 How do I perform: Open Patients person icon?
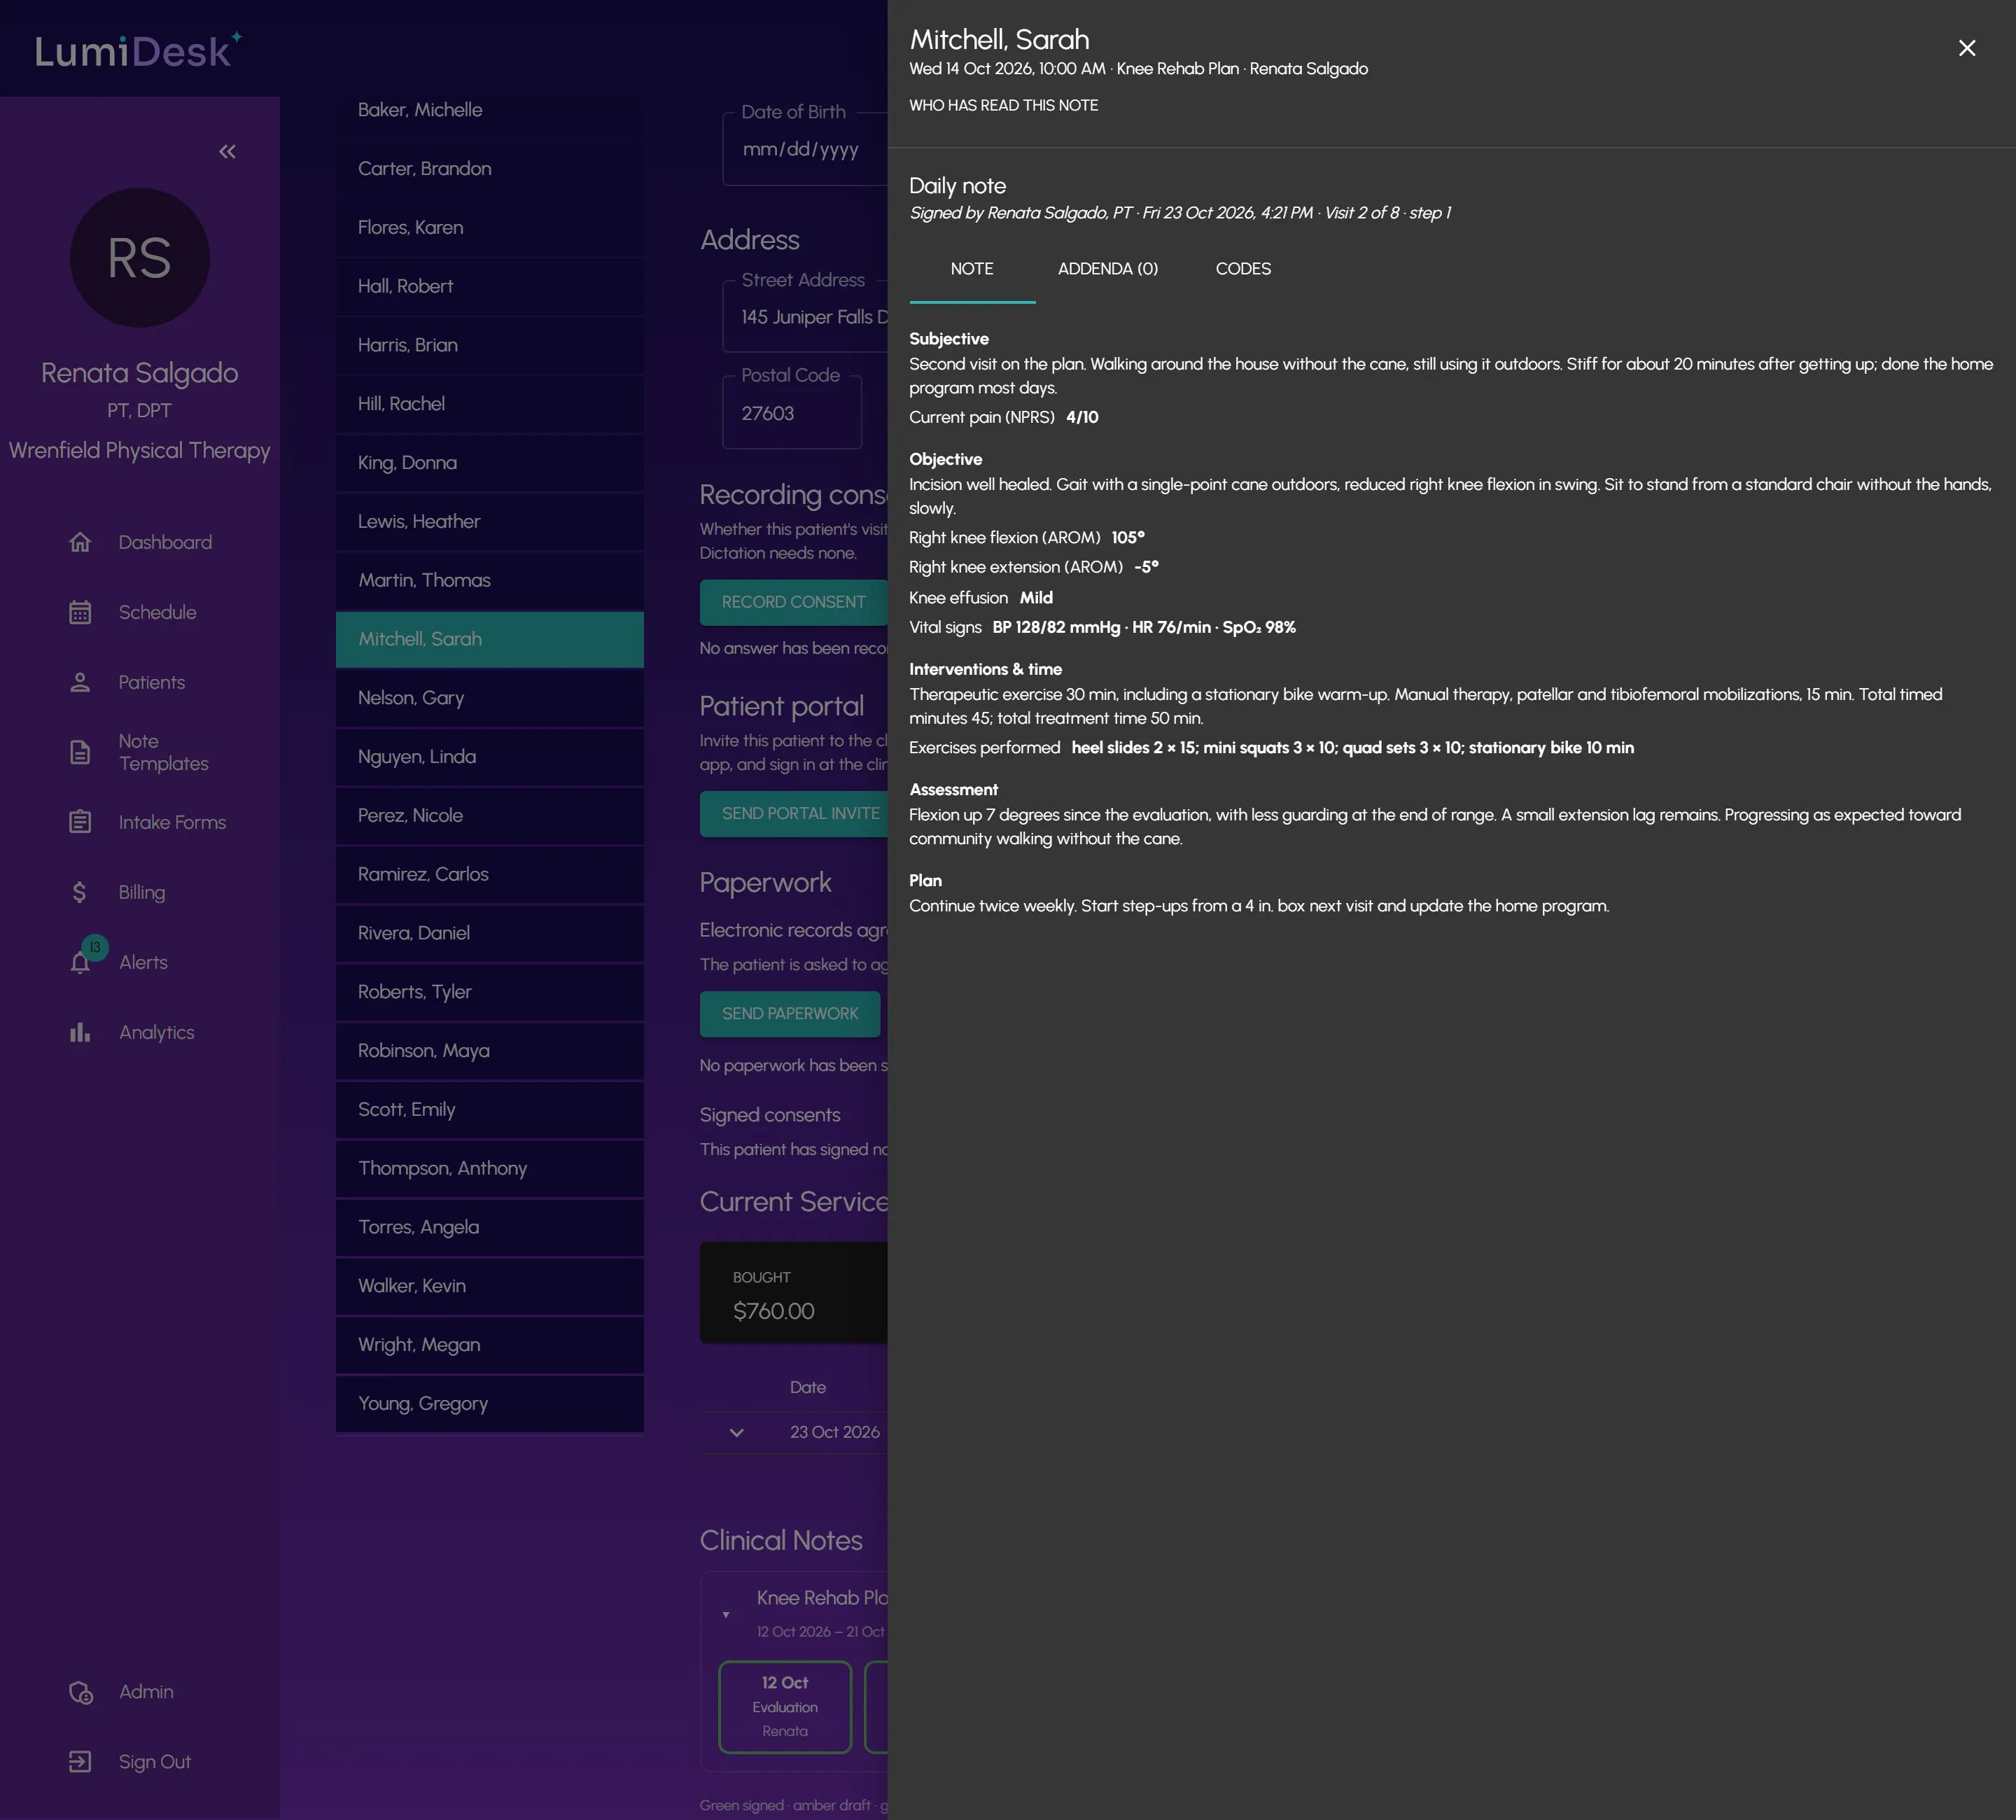(80, 682)
